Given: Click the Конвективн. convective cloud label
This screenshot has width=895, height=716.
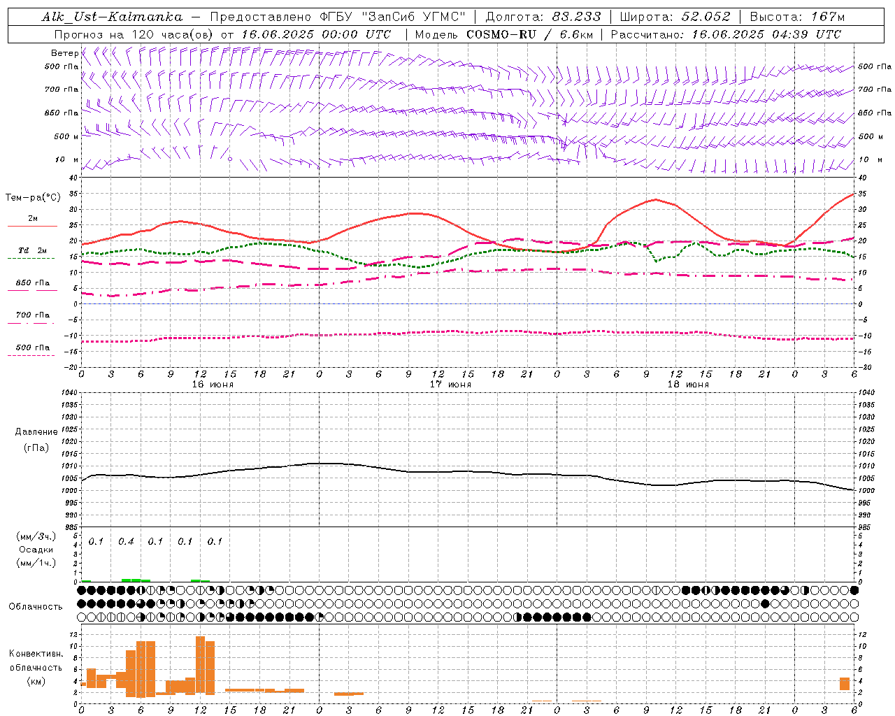Looking at the screenshot, I should [36, 653].
